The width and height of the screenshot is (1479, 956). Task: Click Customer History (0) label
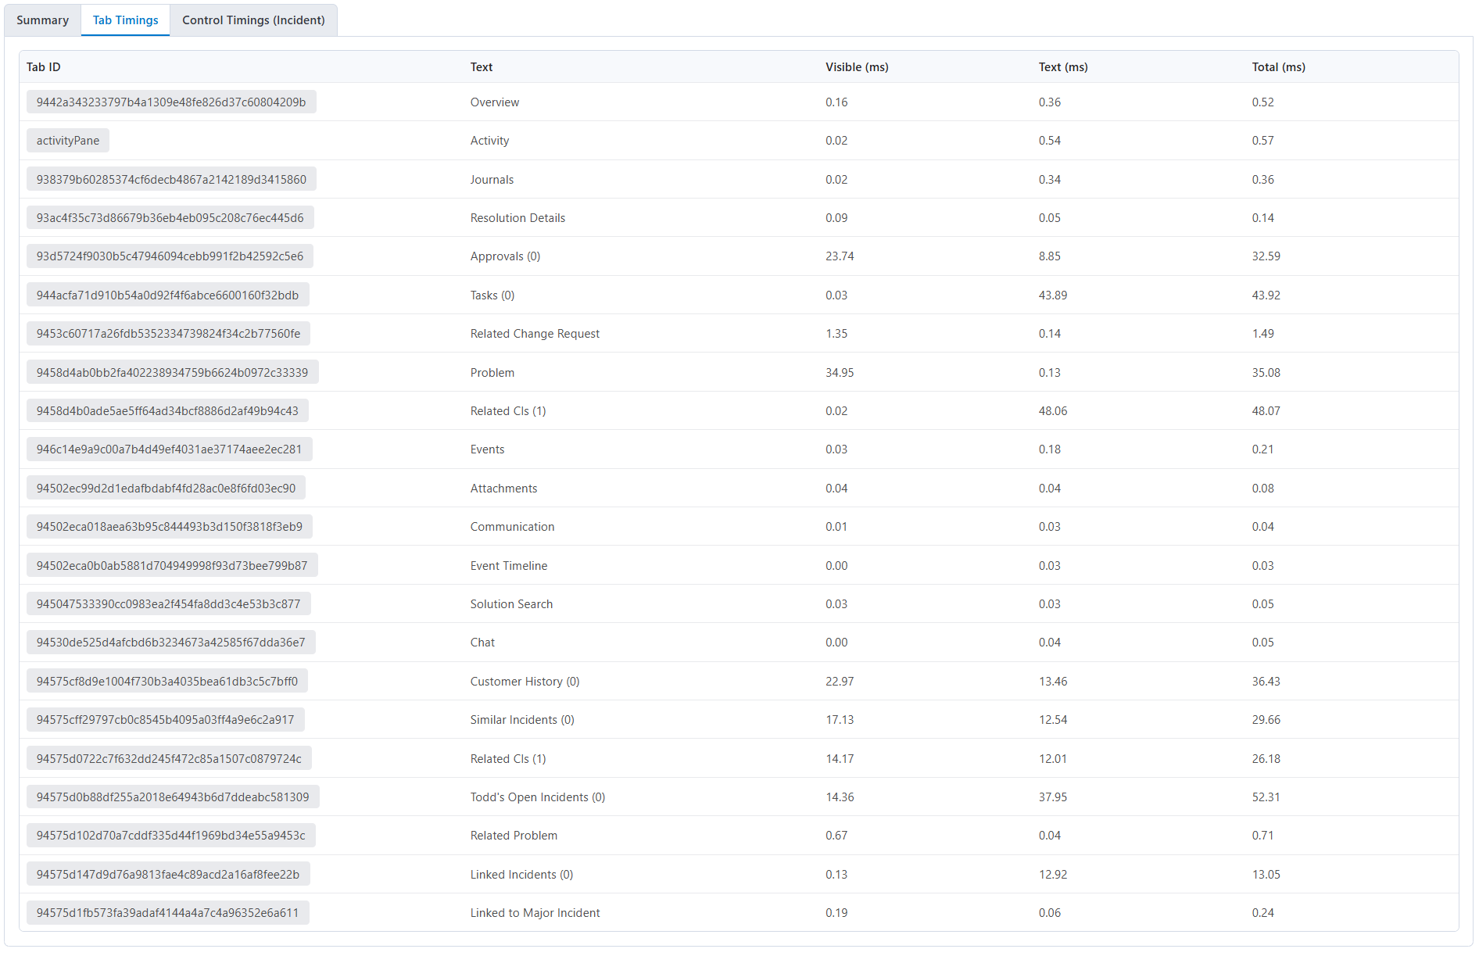(525, 682)
